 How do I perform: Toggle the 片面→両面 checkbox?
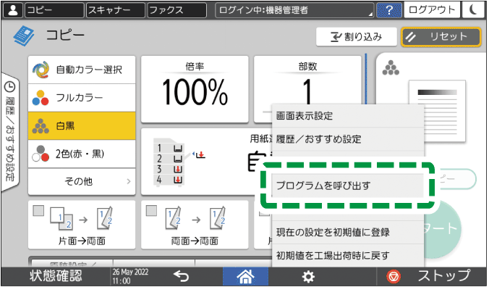click(38, 211)
